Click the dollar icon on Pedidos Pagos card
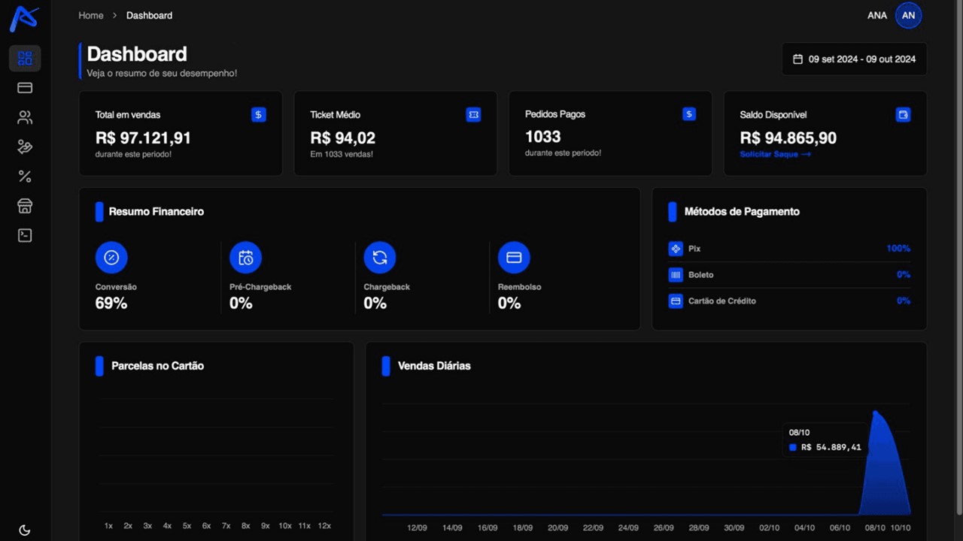 688,114
